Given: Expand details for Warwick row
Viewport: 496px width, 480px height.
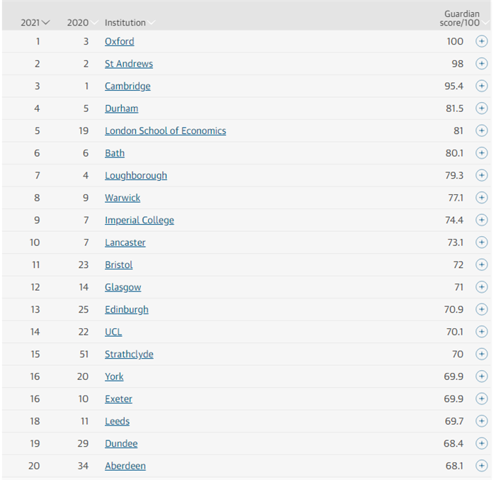Looking at the screenshot, I should [x=481, y=198].
